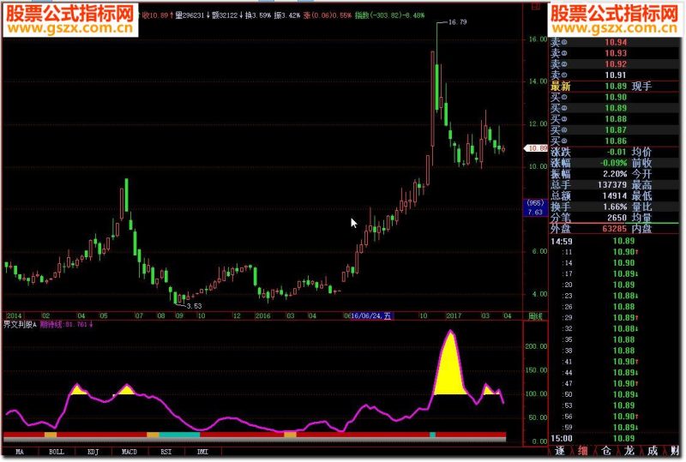
Task: Open the 成 tab in the quote panel
Action: coord(653,451)
